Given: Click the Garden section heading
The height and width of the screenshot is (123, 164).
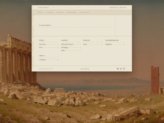Looking at the screenshot, I should point(64,40).
